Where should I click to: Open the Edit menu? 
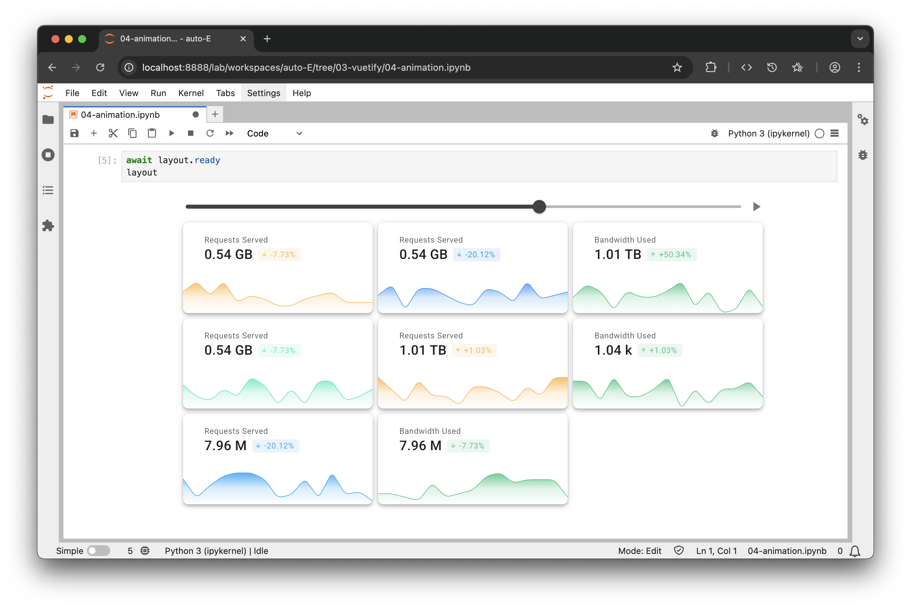pos(99,93)
